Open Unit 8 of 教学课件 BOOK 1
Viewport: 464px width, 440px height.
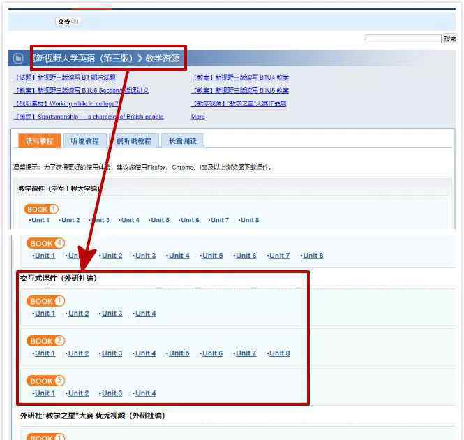[x=250, y=220]
